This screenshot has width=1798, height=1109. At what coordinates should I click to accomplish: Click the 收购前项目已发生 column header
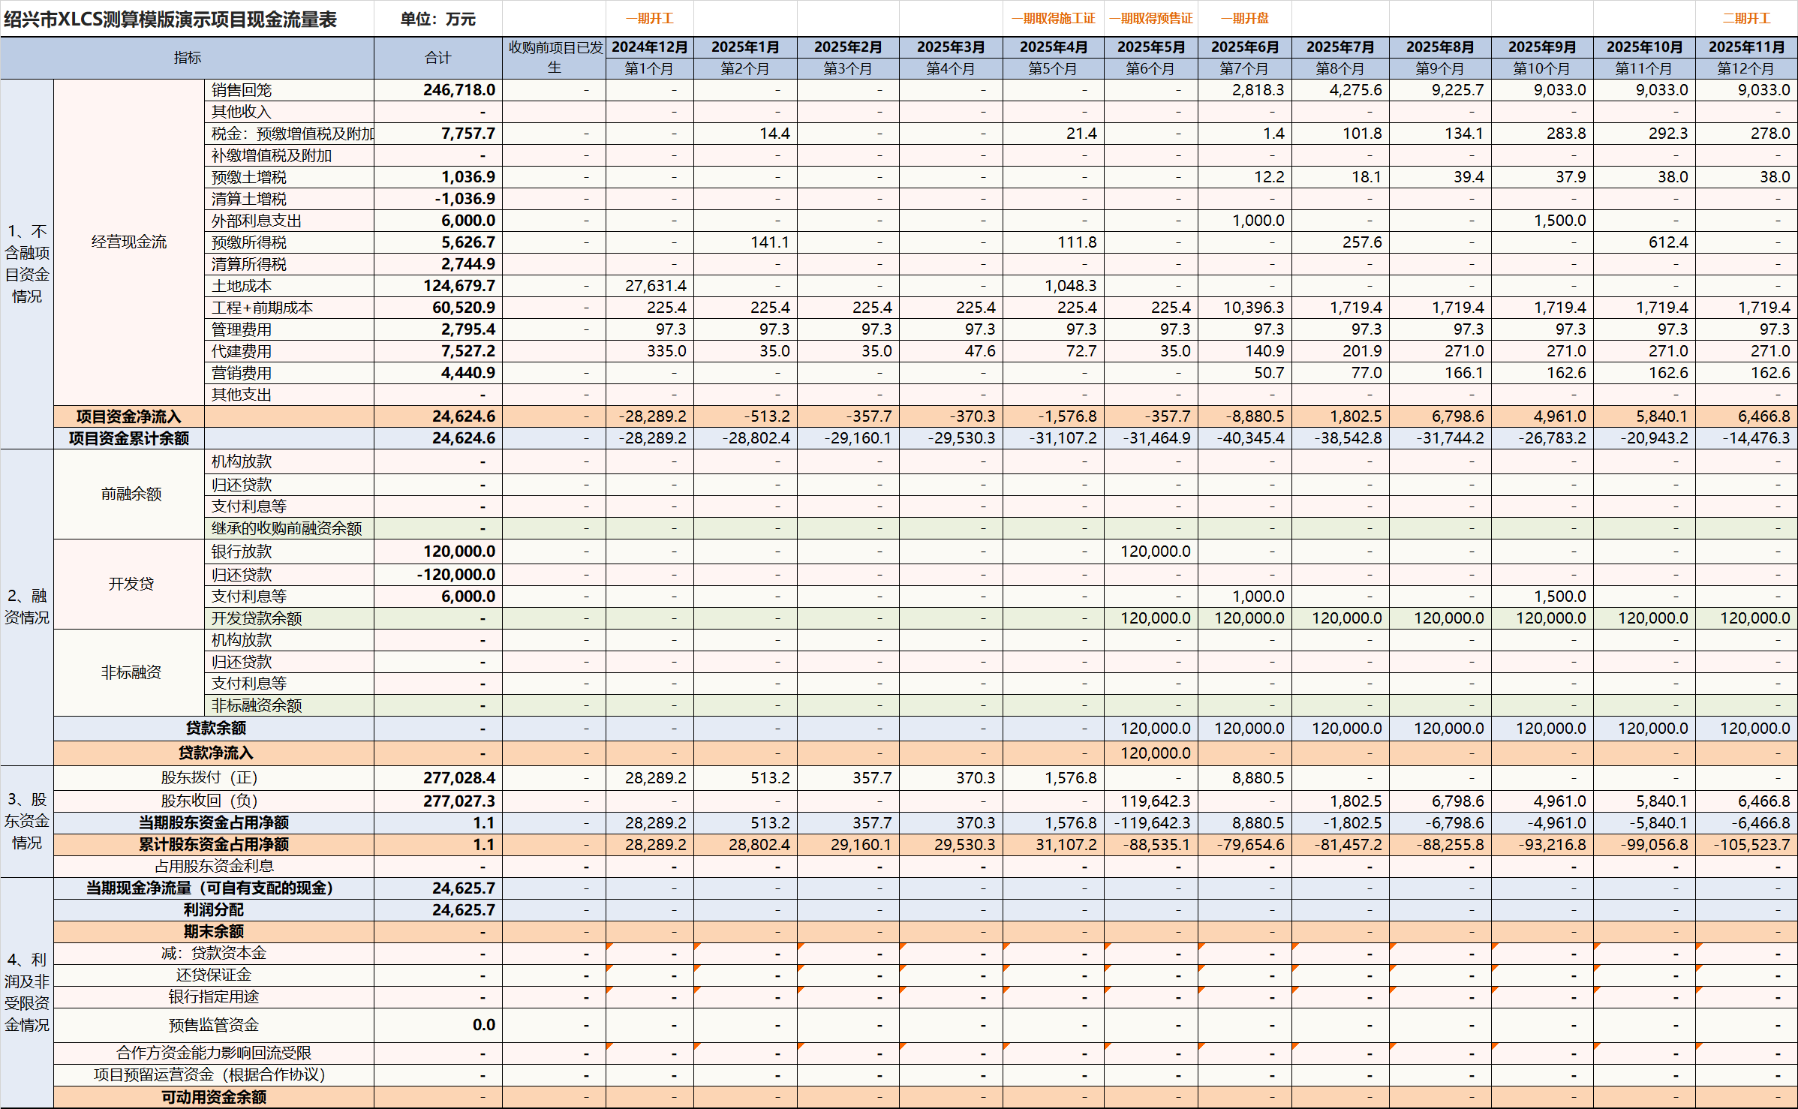(x=553, y=57)
